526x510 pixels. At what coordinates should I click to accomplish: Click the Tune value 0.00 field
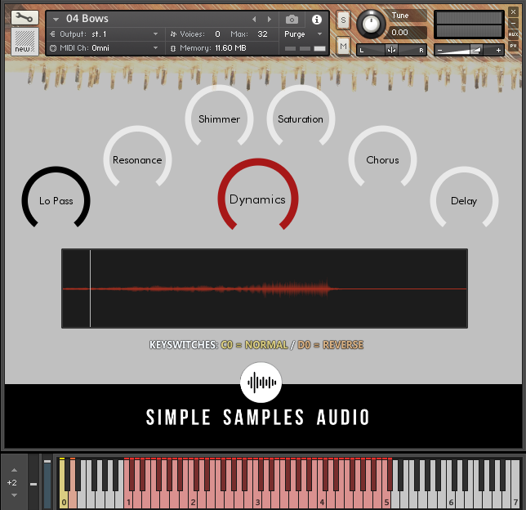405,33
